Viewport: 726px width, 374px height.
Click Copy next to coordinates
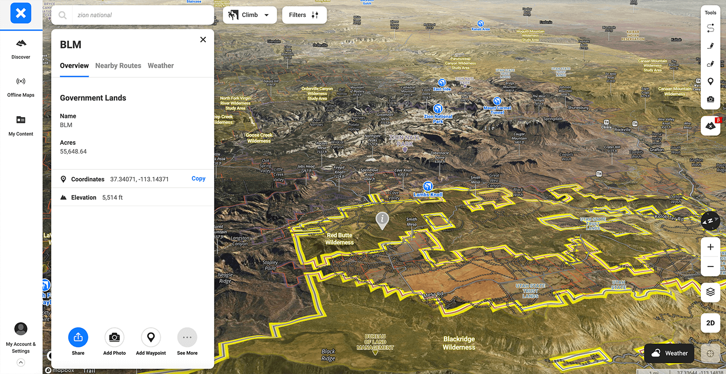coord(198,179)
